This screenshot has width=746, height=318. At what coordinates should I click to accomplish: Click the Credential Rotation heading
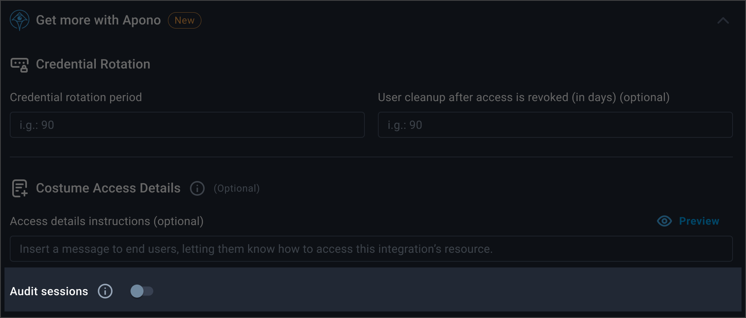point(93,64)
